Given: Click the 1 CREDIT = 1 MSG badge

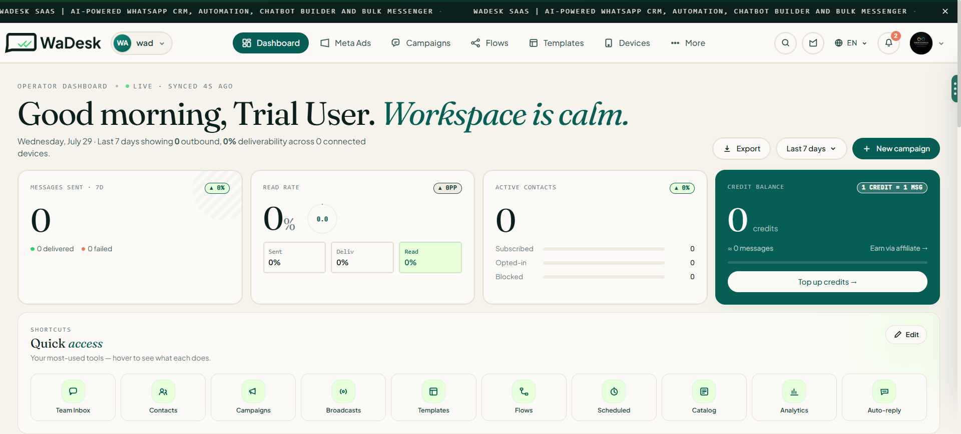Looking at the screenshot, I should [892, 187].
